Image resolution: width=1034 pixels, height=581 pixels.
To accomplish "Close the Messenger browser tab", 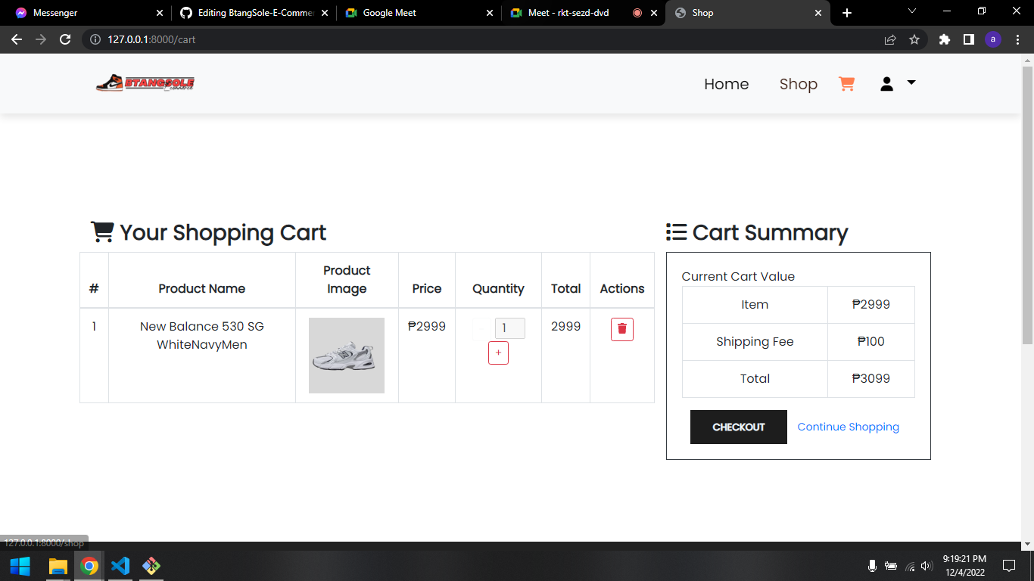I will point(159,13).
